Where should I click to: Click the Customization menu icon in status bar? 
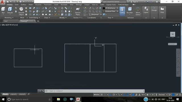coord(180,95)
